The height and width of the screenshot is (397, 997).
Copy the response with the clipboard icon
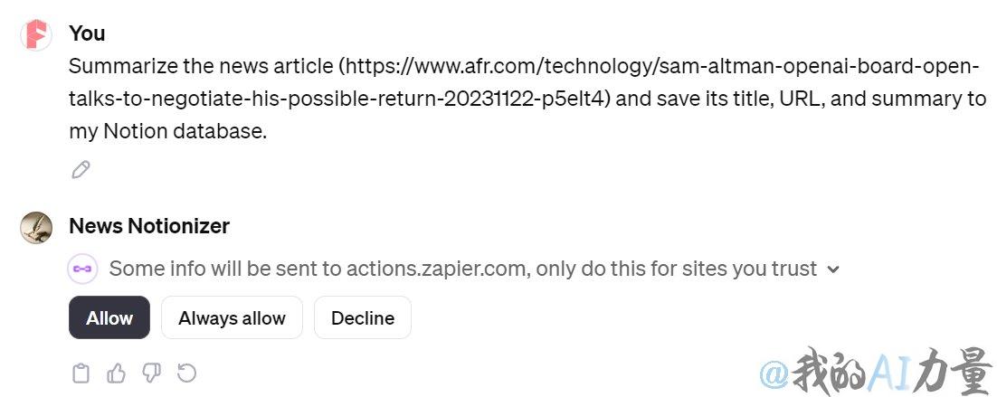coord(81,373)
